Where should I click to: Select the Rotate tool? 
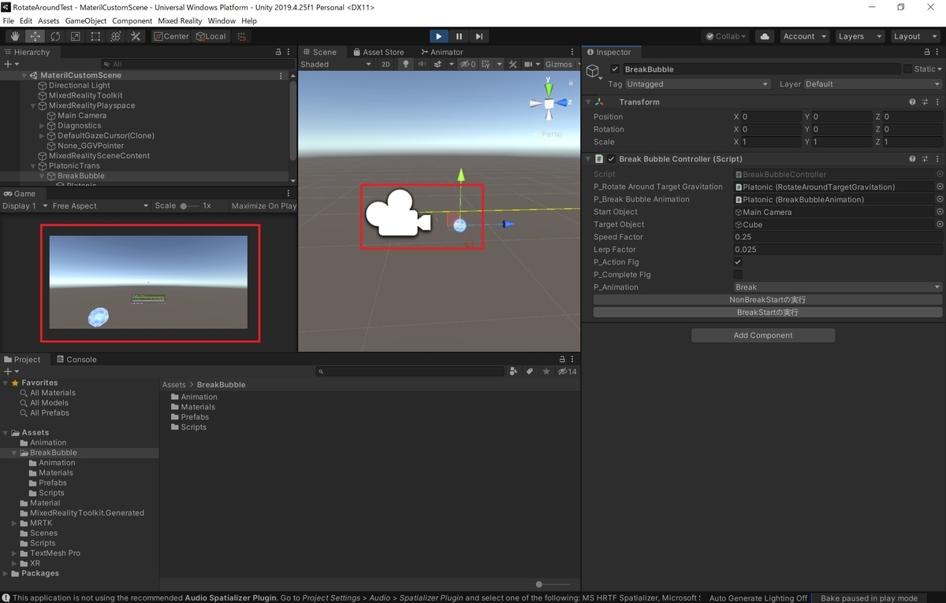pyautogui.click(x=55, y=36)
